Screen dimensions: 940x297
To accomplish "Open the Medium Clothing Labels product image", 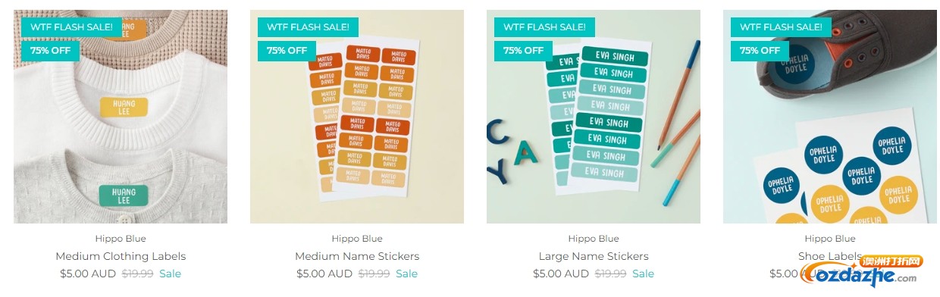I will (x=121, y=117).
